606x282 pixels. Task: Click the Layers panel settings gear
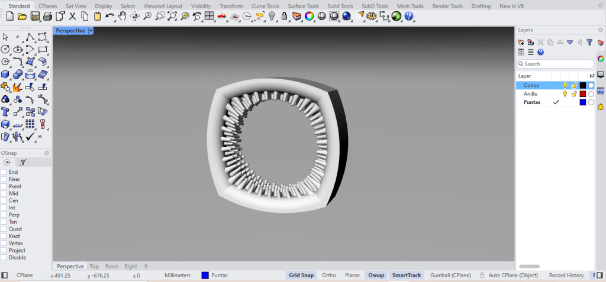[x=600, y=30]
